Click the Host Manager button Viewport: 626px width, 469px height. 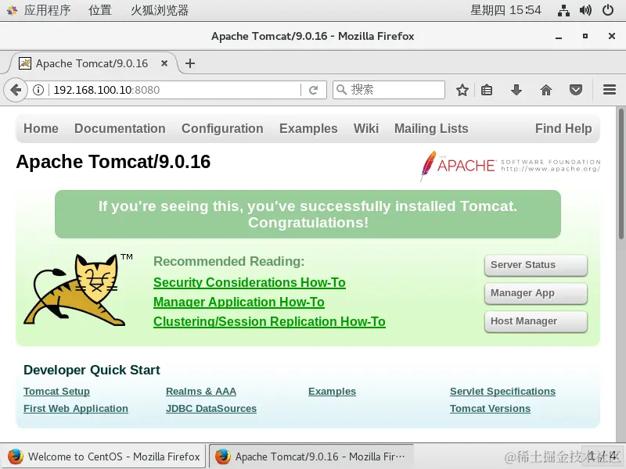(536, 321)
